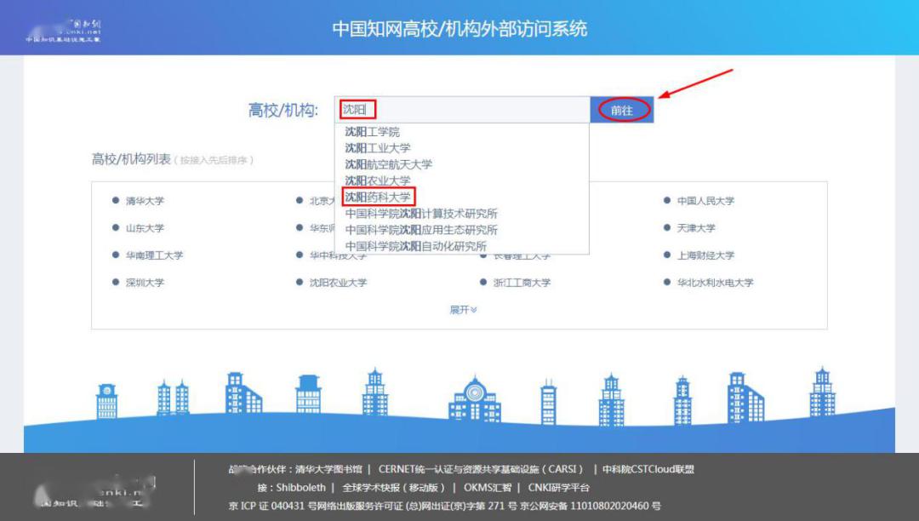Open the Shibboleth footer link

[x=300, y=488]
